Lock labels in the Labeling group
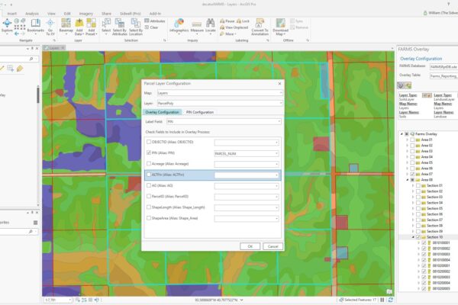 point(243,21)
